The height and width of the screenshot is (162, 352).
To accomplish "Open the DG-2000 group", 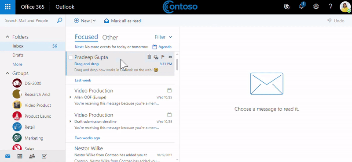I will 33,83.
